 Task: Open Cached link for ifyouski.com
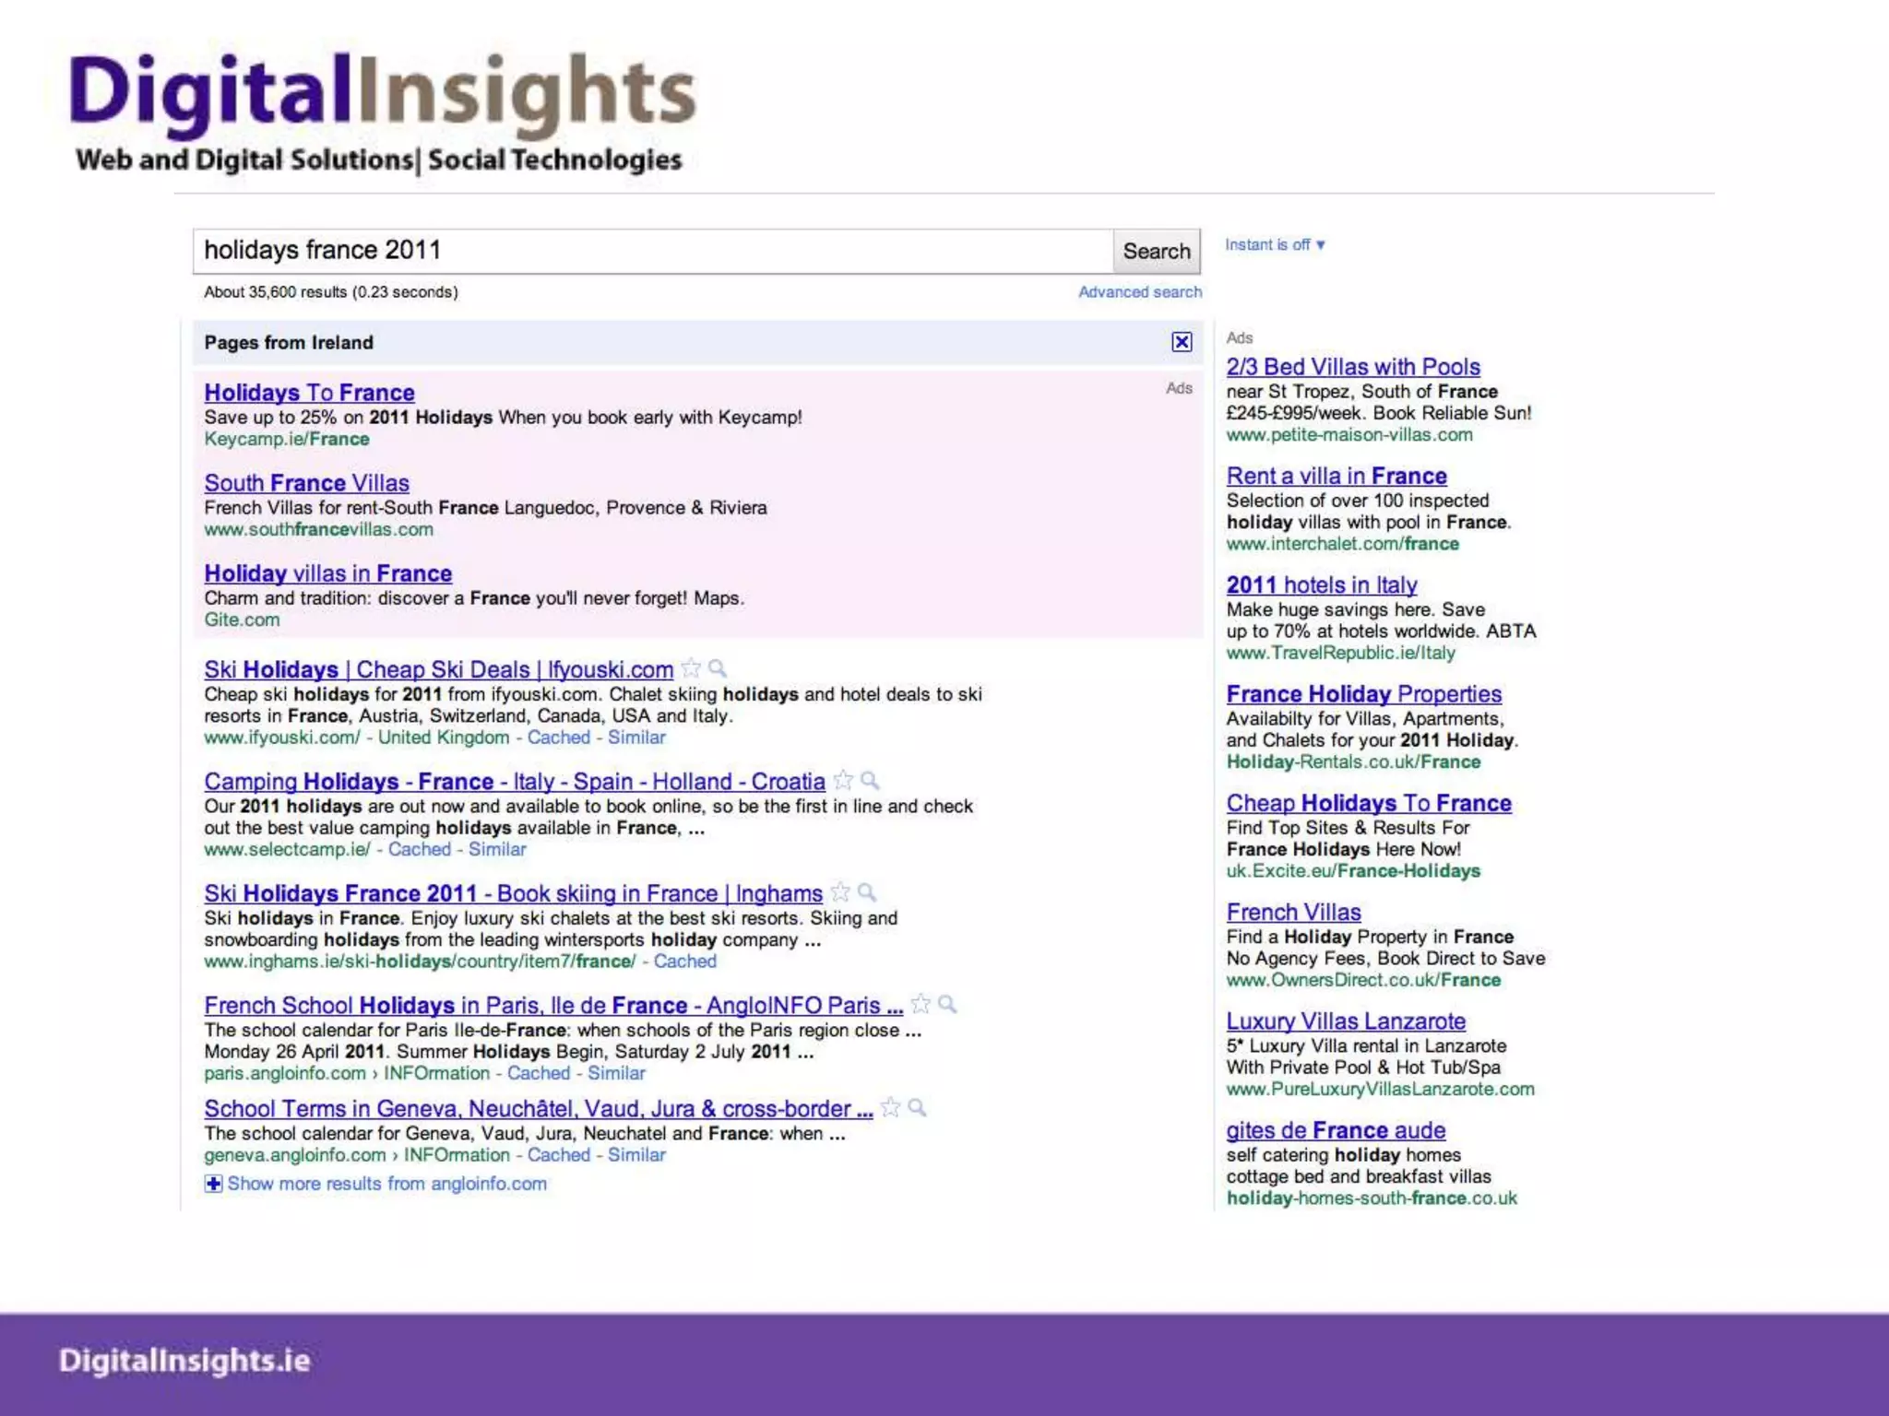pyautogui.click(x=558, y=737)
